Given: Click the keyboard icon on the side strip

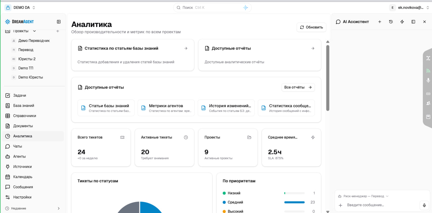Looking at the screenshot, I should (428, 94).
